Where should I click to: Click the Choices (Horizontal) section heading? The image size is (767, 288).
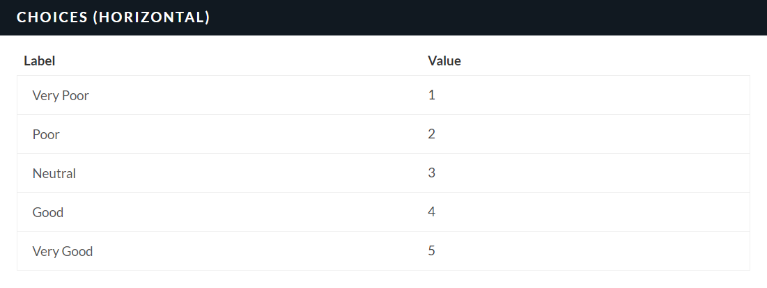(113, 17)
